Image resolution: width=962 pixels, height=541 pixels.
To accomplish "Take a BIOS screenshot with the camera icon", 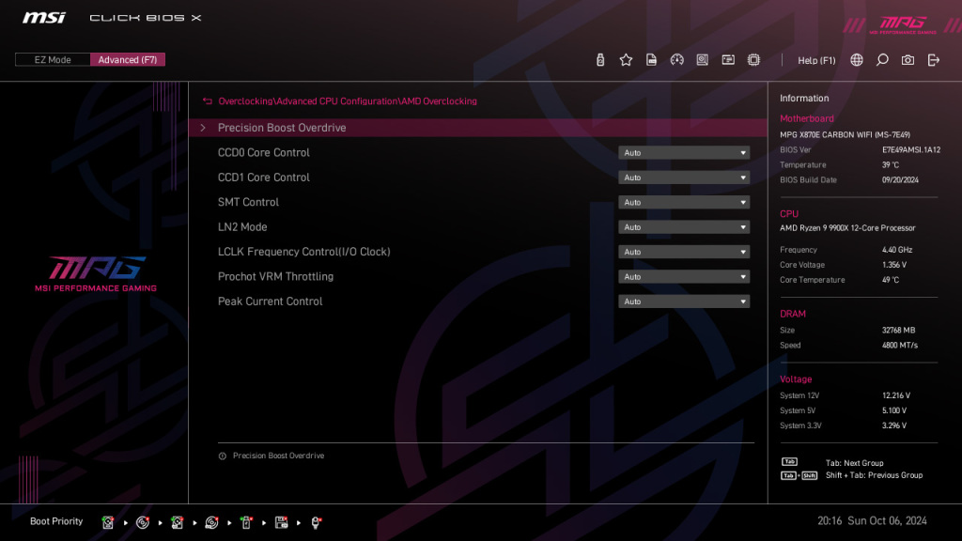I will coord(908,59).
